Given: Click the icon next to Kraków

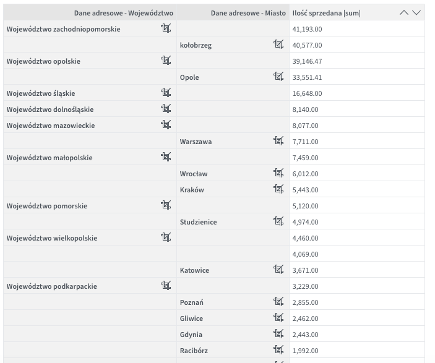Looking at the screenshot, I should click(x=278, y=189).
